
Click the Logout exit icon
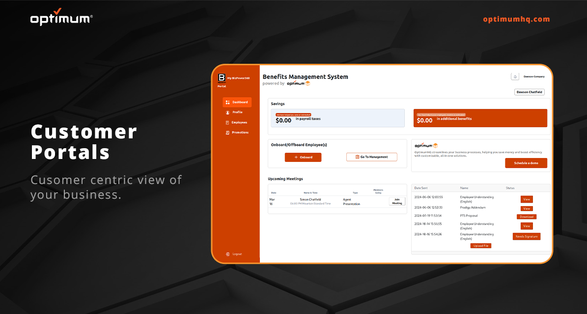[x=227, y=254]
